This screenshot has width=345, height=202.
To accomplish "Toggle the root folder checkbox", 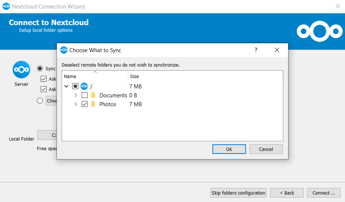I will [x=75, y=87].
